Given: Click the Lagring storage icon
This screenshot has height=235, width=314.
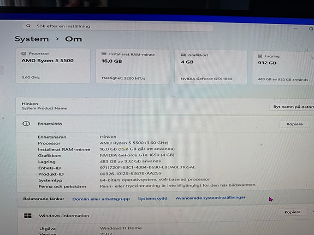Looking at the screenshot, I should pos(260,56).
